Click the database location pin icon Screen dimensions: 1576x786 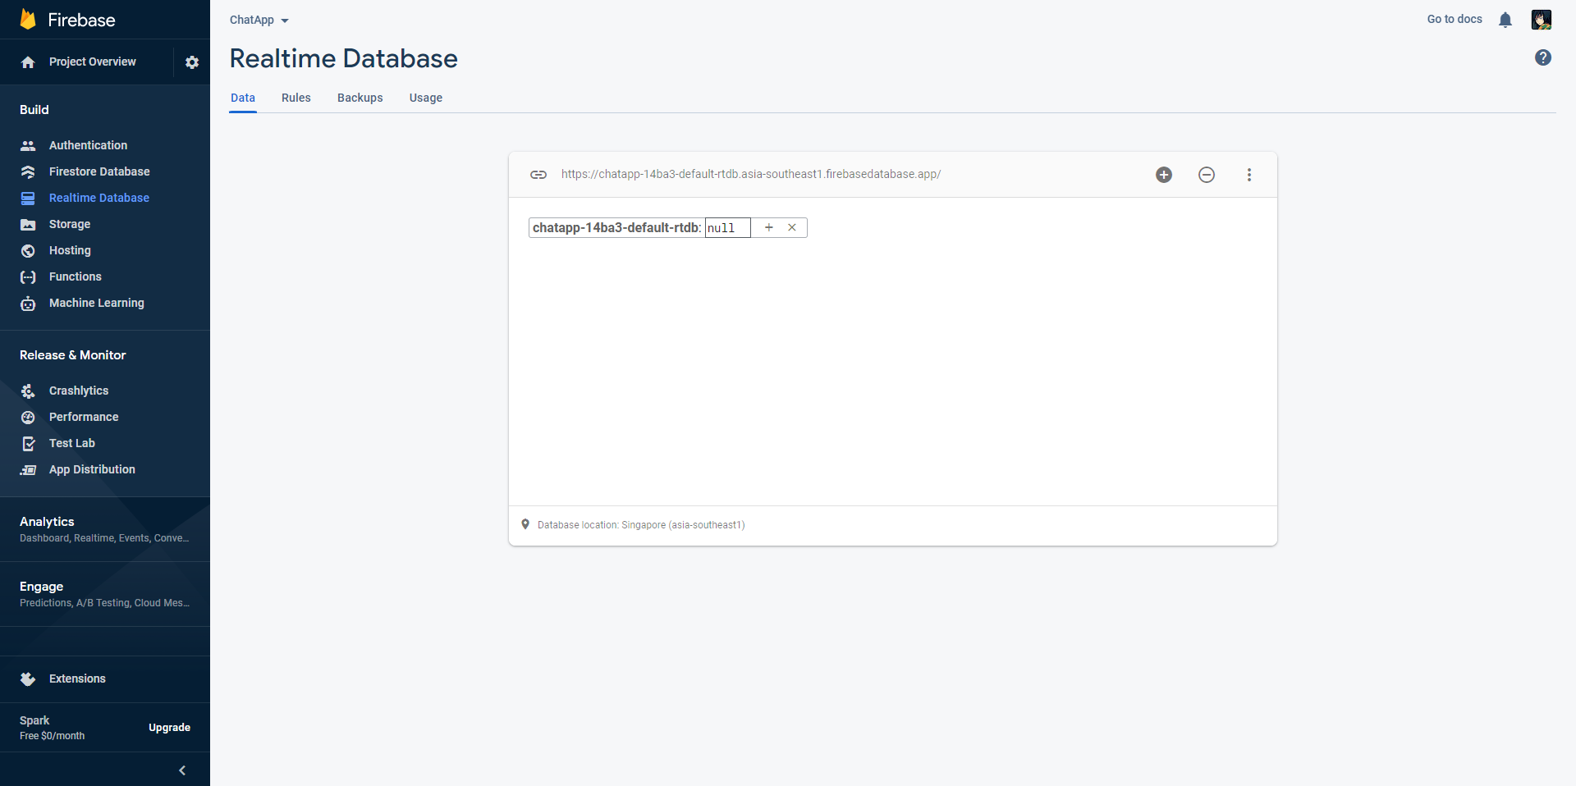525,524
